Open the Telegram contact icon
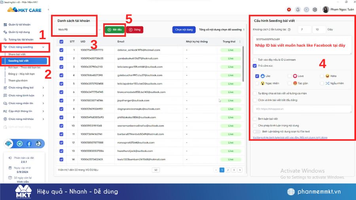 [20, 144]
